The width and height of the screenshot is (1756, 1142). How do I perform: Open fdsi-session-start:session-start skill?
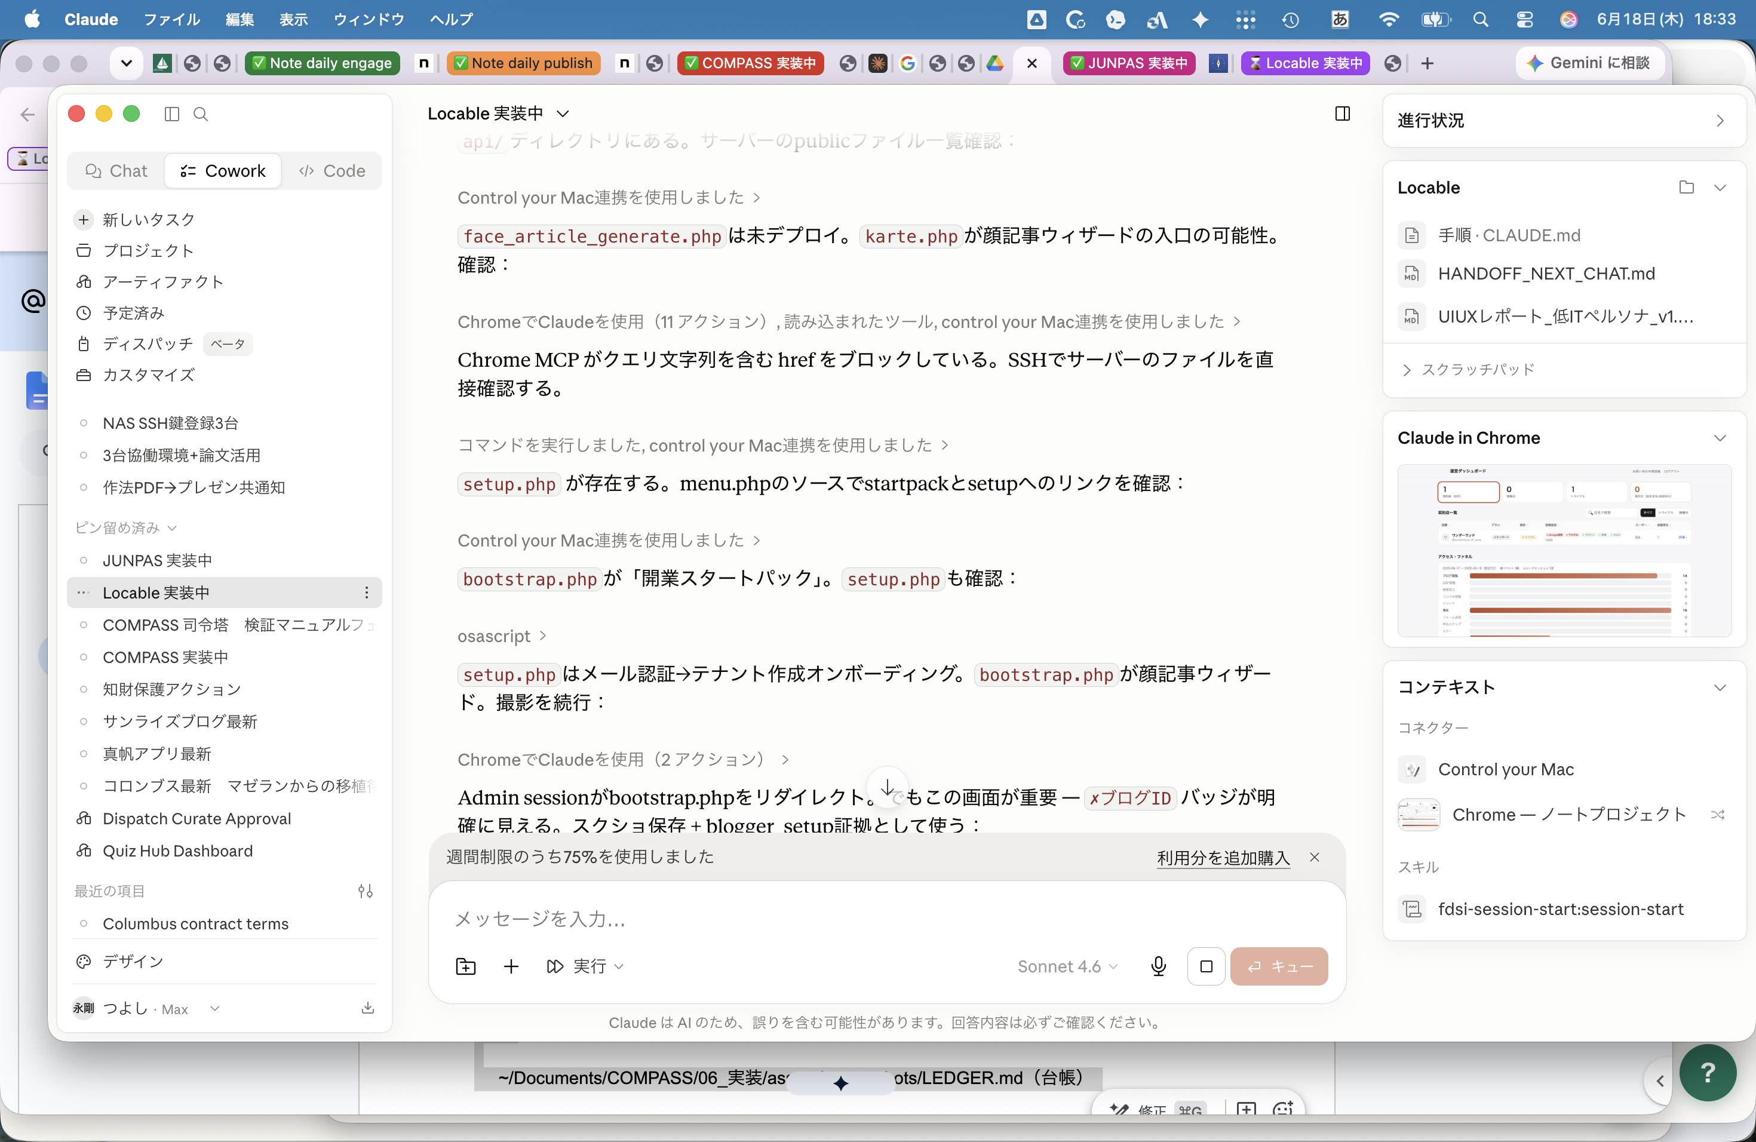click(x=1564, y=909)
